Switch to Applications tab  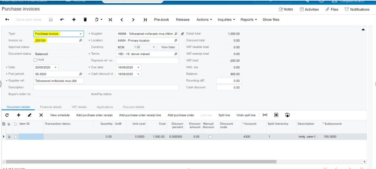click(105, 107)
